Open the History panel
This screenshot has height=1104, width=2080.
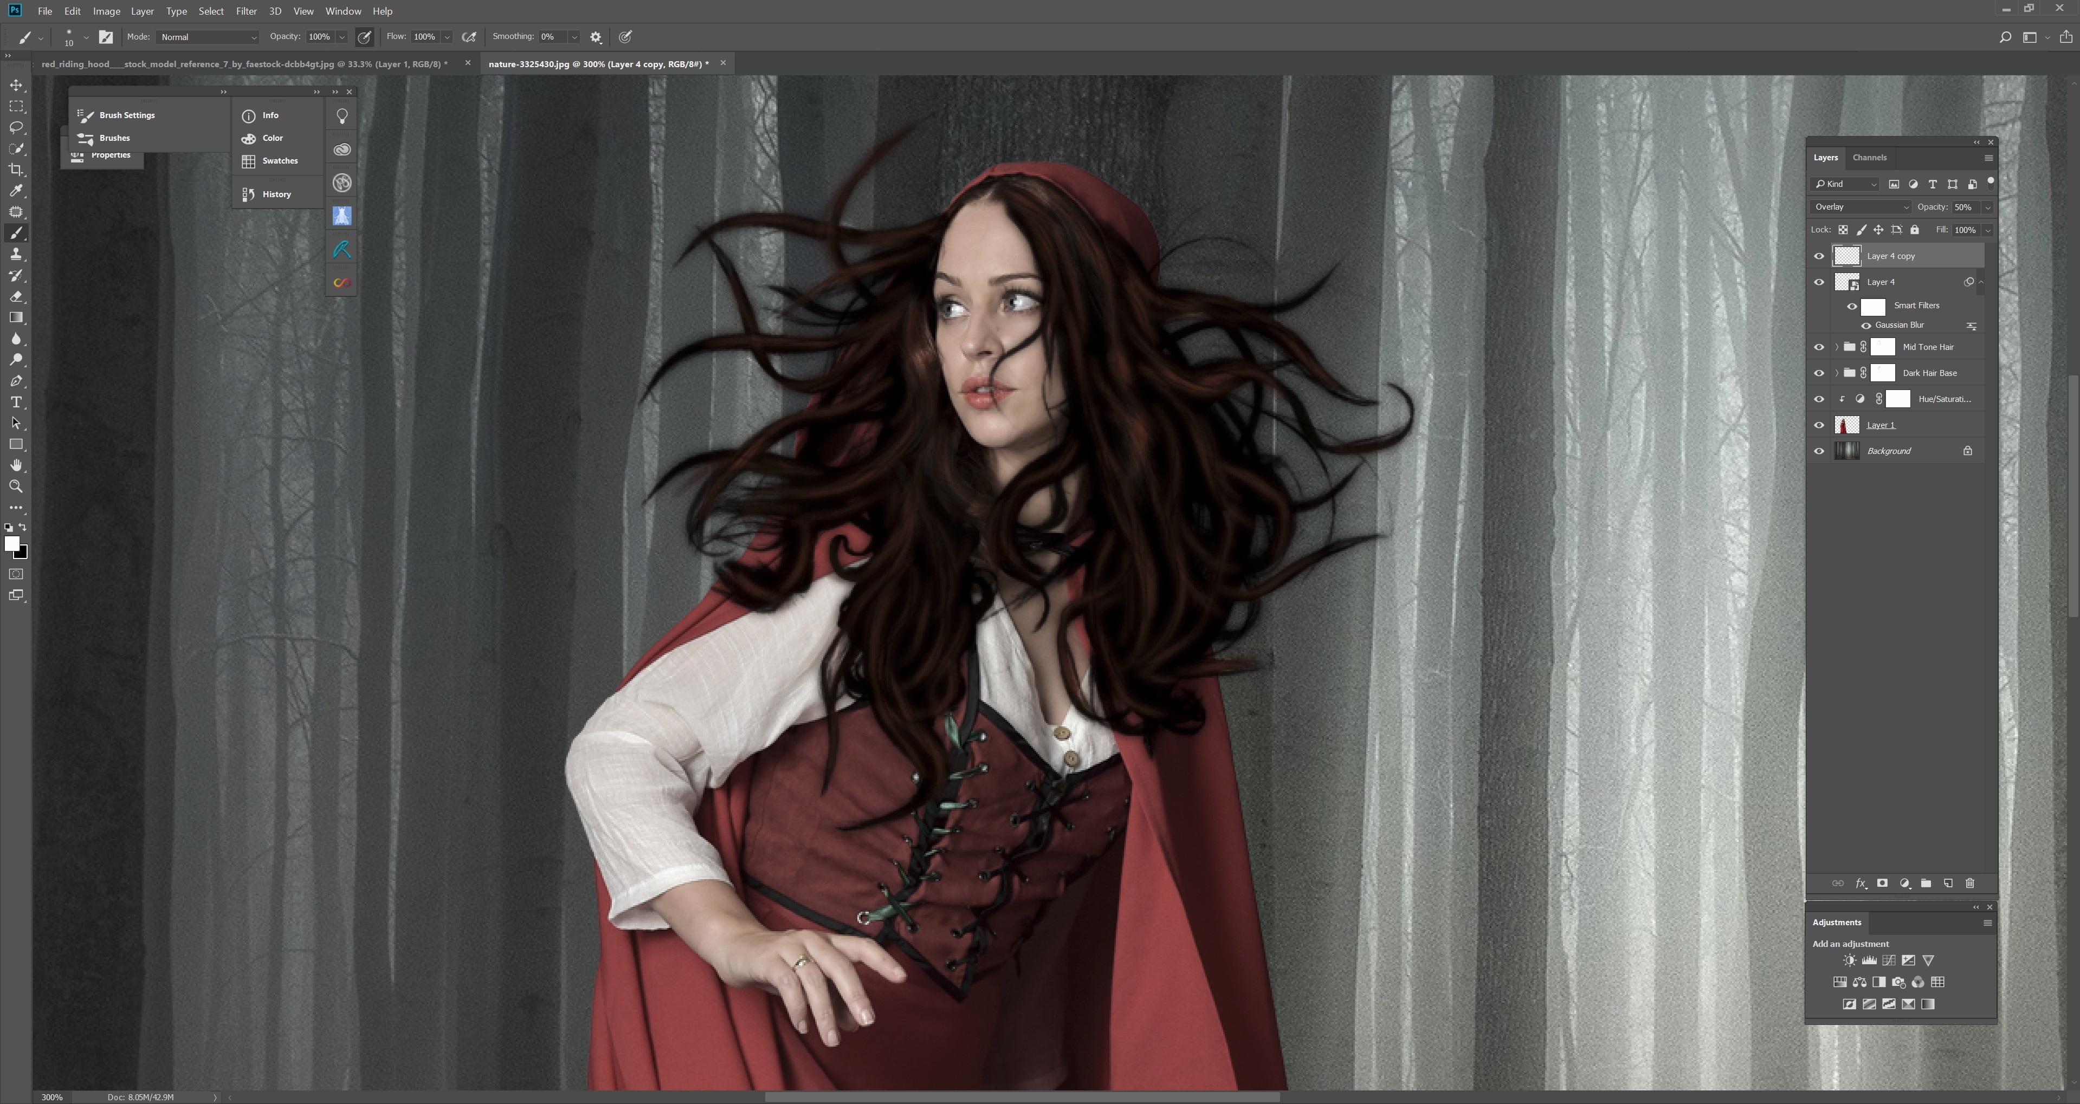[276, 194]
